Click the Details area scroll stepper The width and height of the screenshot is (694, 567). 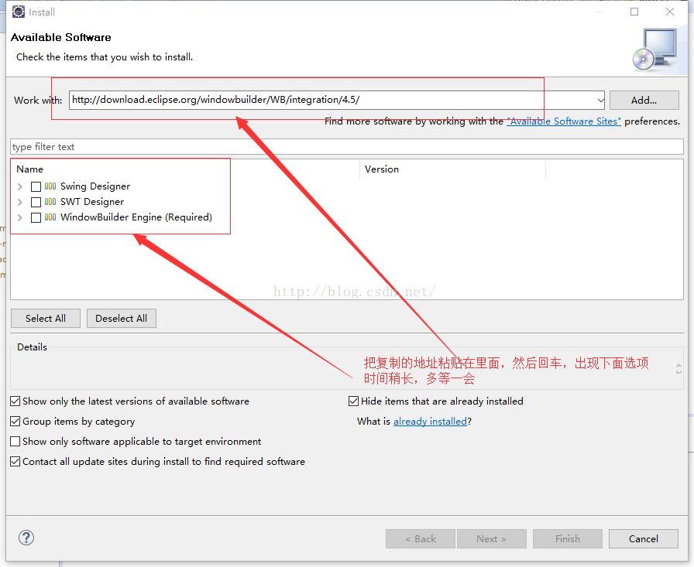pyautogui.click(x=679, y=368)
